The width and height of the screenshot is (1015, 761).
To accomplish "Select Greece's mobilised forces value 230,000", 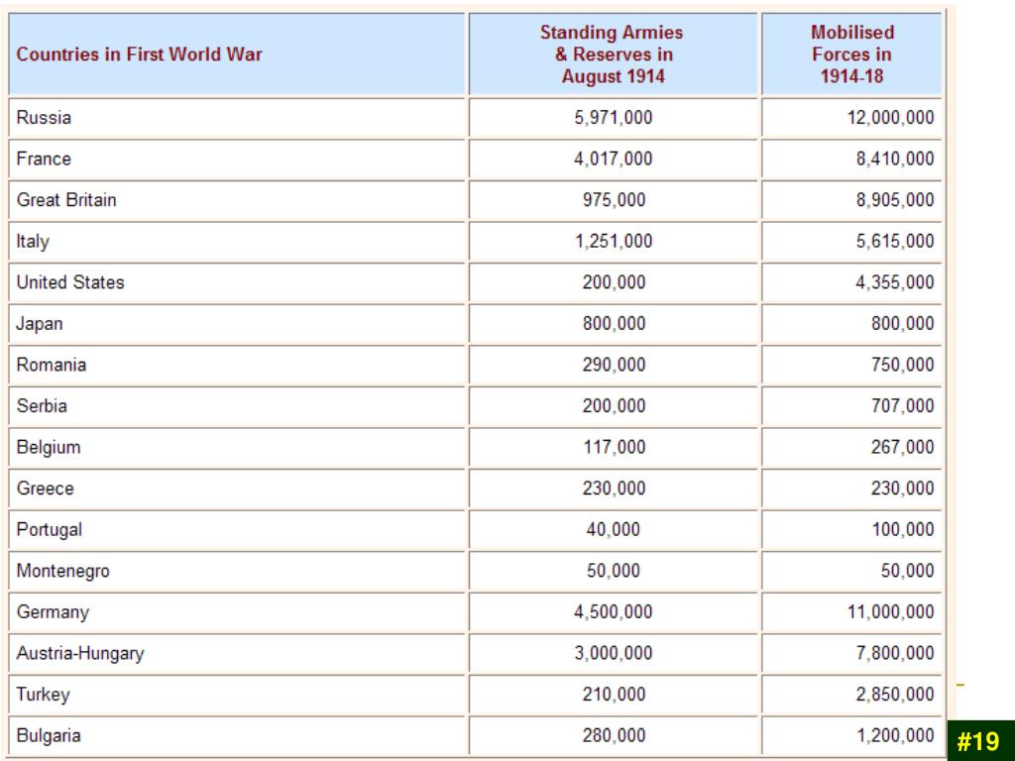I will pyautogui.click(x=903, y=489).
